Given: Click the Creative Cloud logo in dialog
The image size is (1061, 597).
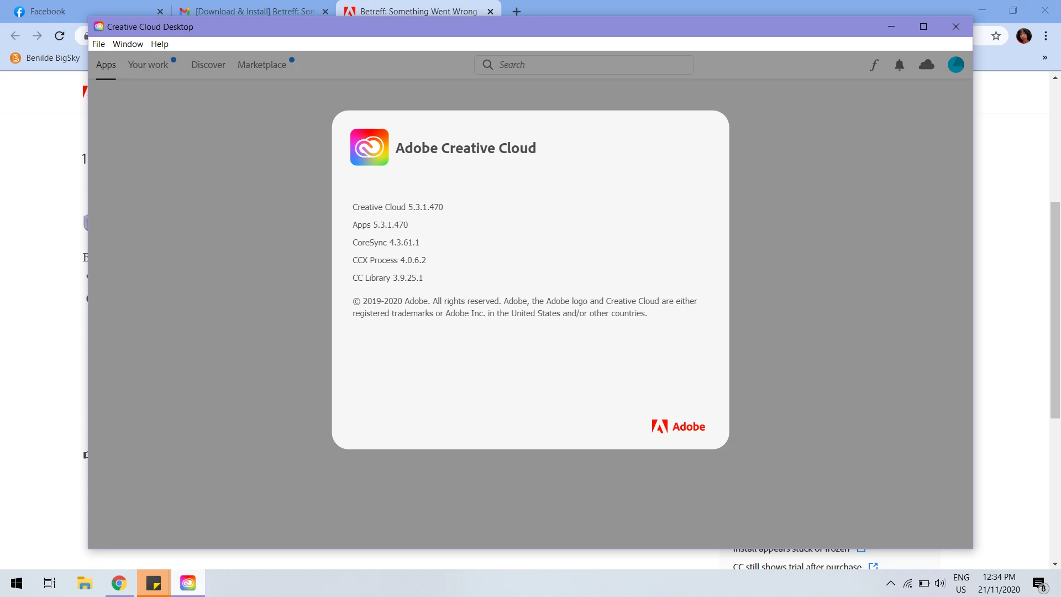Looking at the screenshot, I should pyautogui.click(x=369, y=148).
